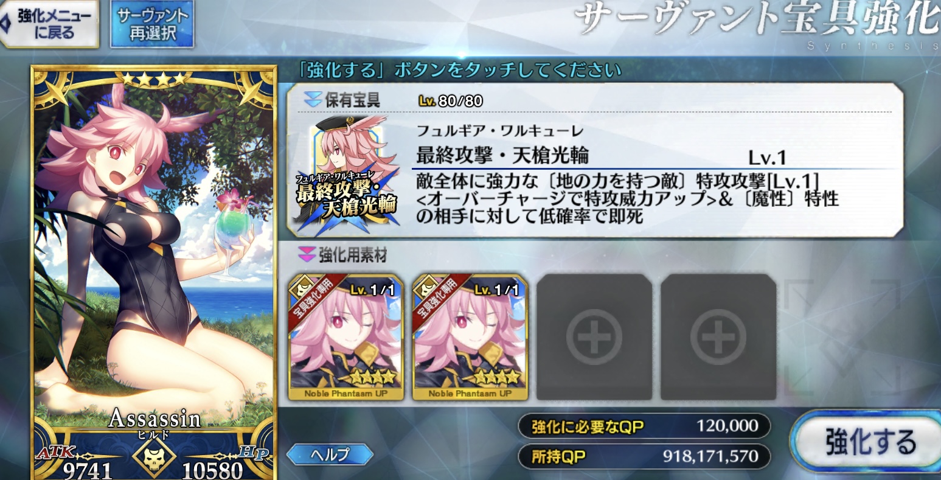The width and height of the screenshot is (941, 480).
Task: Collapse the 保有宝具 section arrow
Action: tap(312, 101)
